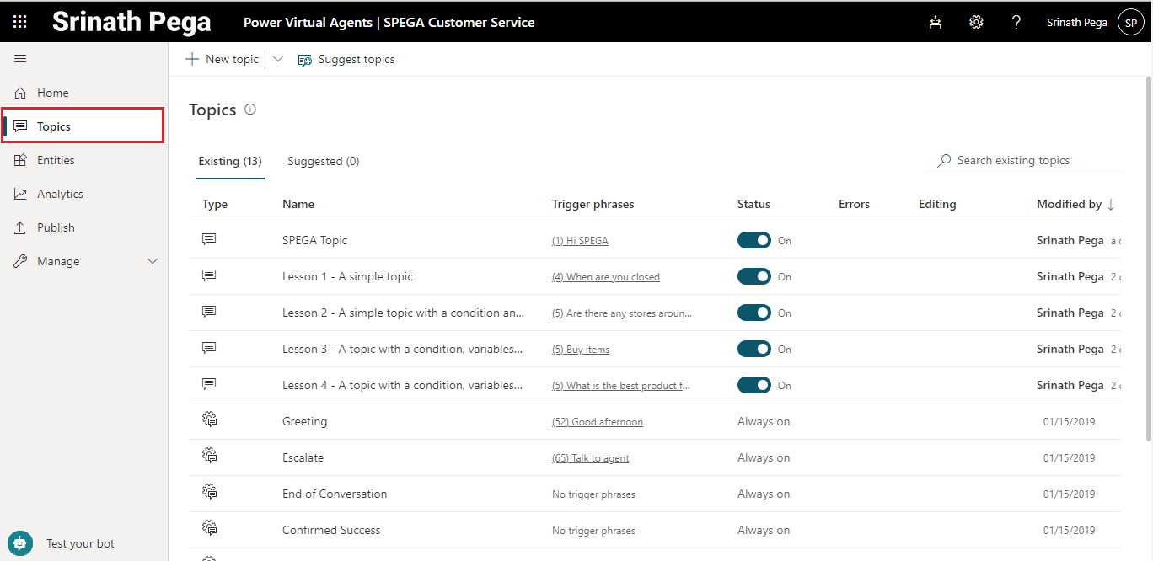Image resolution: width=1153 pixels, height=561 pixels.
Task: Open the (65) Talk to agent link
Action: (591, 458)
